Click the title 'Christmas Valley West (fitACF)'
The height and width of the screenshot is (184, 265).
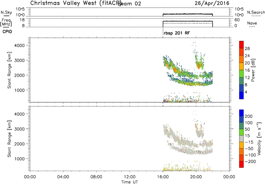point(76,3)
